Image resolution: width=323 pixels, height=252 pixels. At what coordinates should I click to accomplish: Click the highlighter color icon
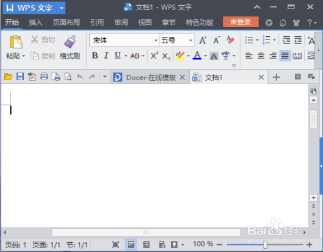[180, 56]
